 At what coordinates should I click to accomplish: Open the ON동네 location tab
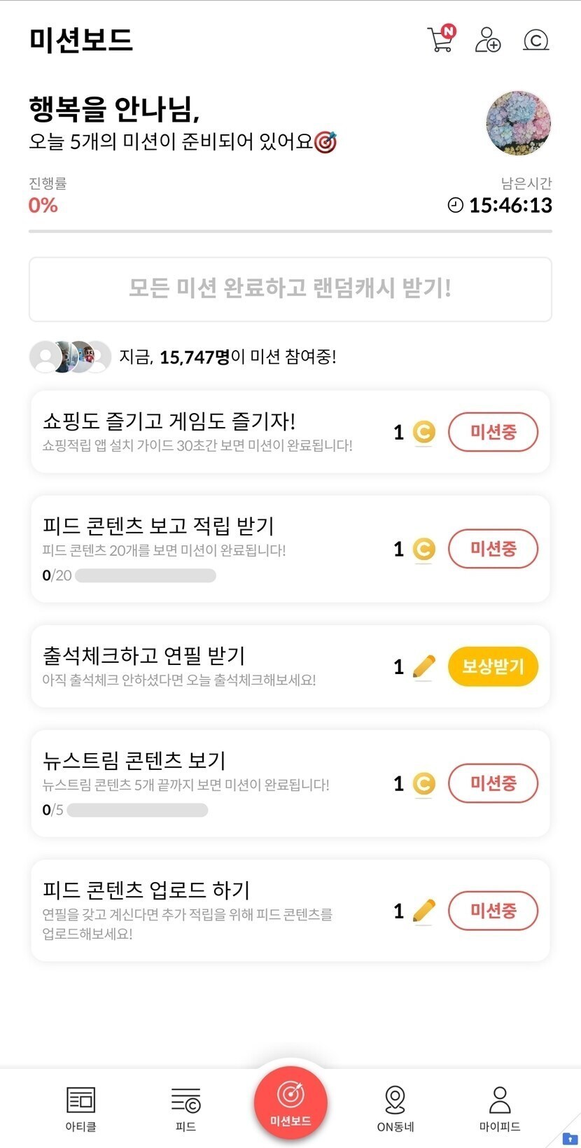pos(395,1108)
